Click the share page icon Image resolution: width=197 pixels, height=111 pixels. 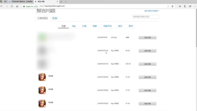190,6
